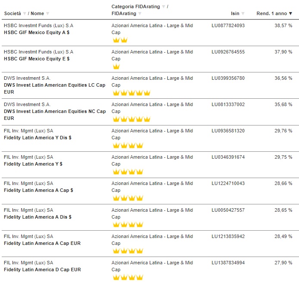Click category text in Fidelity D Cap EUR row

pos(152,266)
